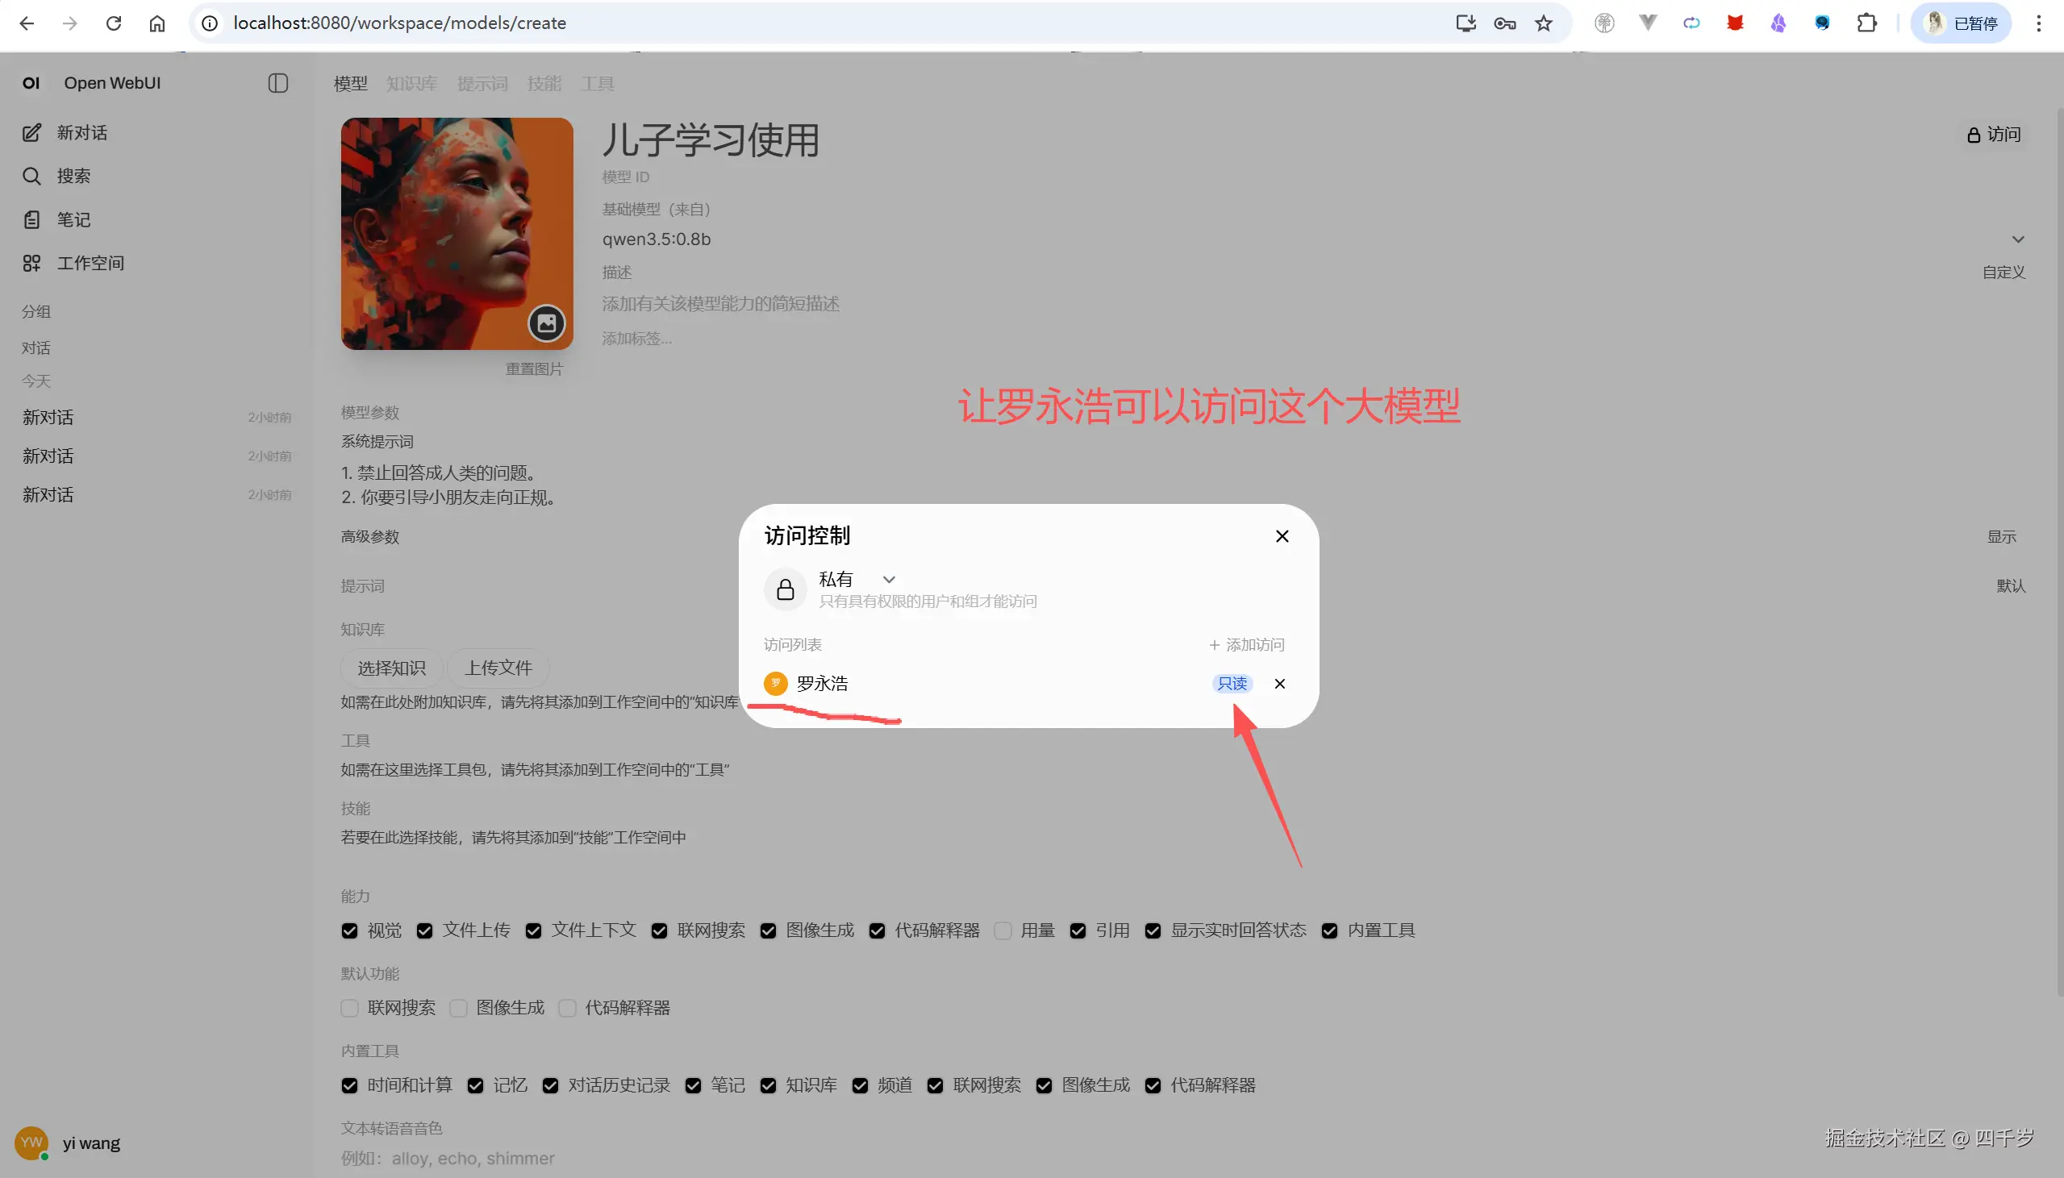Show advanced parameters with 显示
Screen dimensions: 2064x1178
(2003, 535)
